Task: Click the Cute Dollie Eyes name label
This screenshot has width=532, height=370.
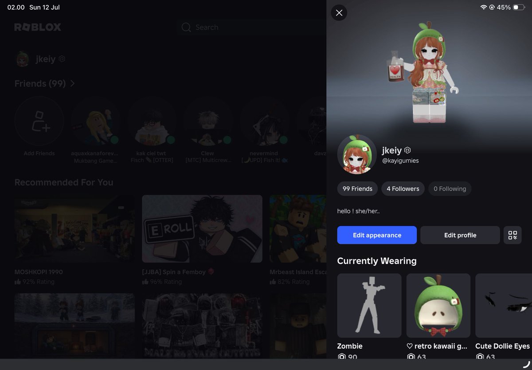Action: point(503,346)
